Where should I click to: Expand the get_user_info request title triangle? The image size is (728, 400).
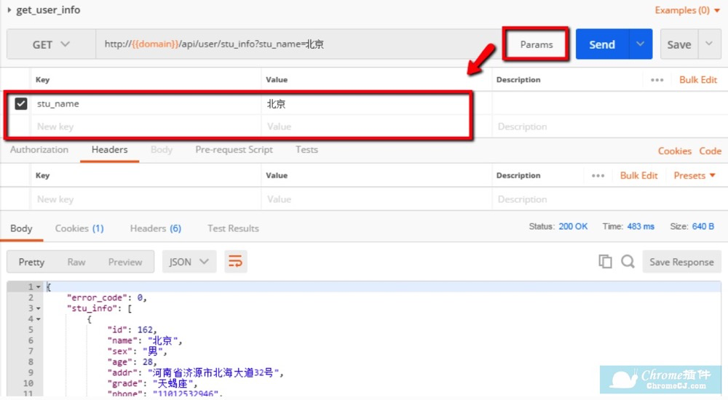coord(9,9)
